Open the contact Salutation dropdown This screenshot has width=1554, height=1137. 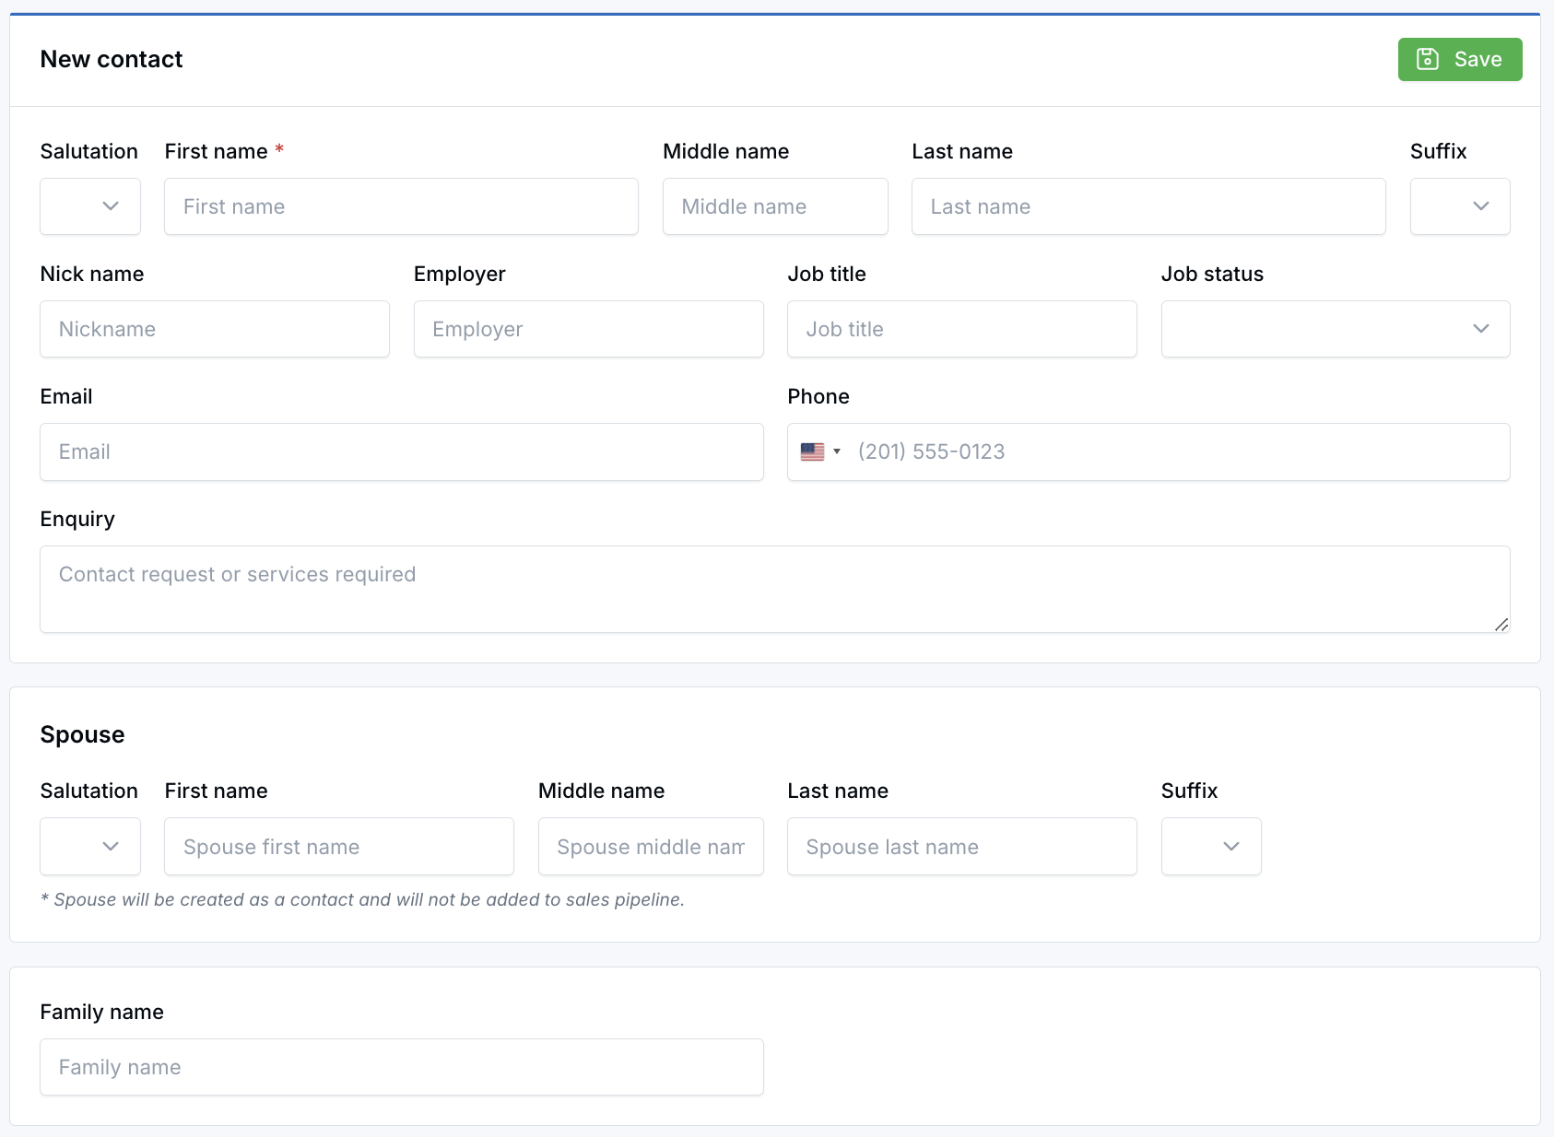tap(90, 206)
